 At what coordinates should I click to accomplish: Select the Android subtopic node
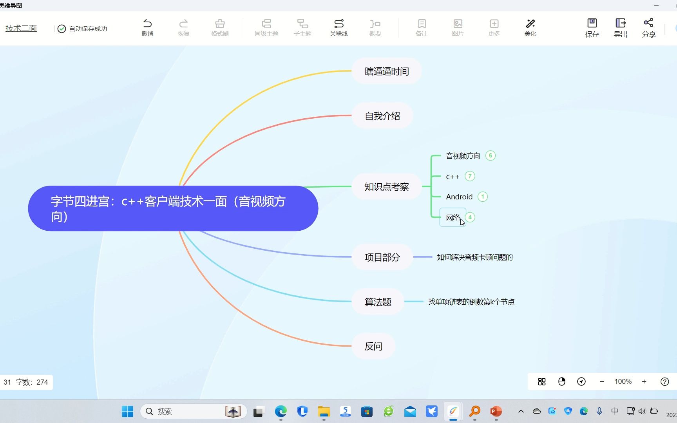tap(459, 197)
